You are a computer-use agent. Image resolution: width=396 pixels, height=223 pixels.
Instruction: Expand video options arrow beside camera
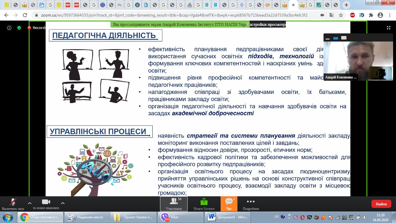tap(63, 203)
